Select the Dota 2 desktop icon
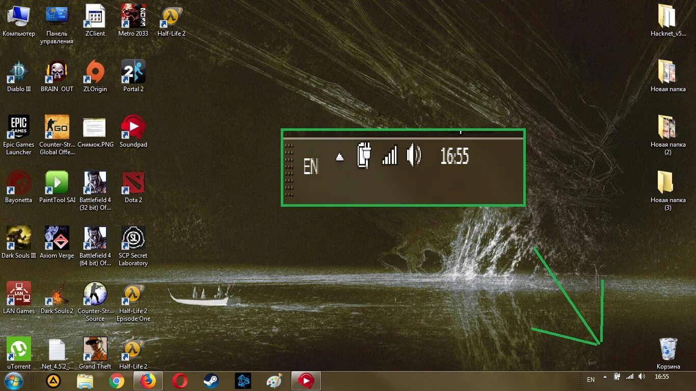The image size is (696, 391). [133, 187]
